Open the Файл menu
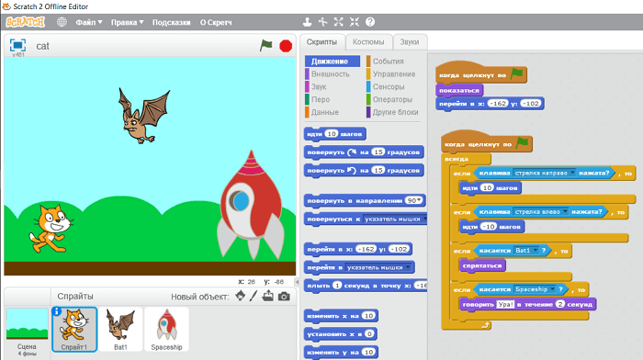Screen dimensions: 643x360 coord(88,23)
